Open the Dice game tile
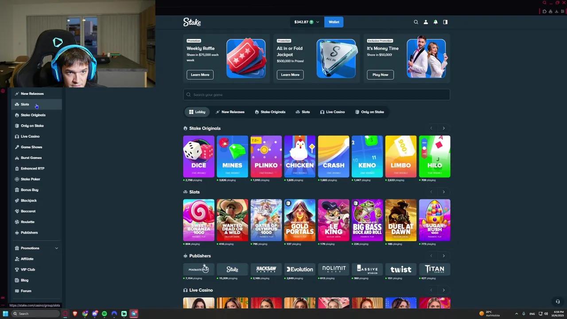Screen dimensions: 567x319 199,156
